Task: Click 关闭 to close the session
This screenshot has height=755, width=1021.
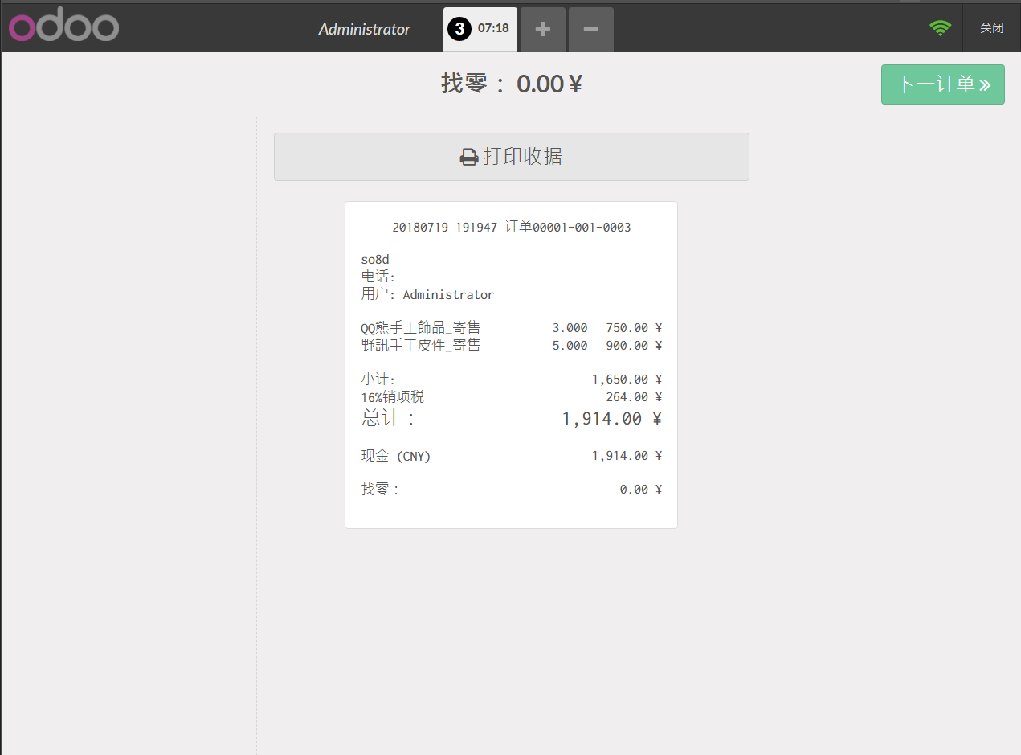Action: tap(991, 28)
